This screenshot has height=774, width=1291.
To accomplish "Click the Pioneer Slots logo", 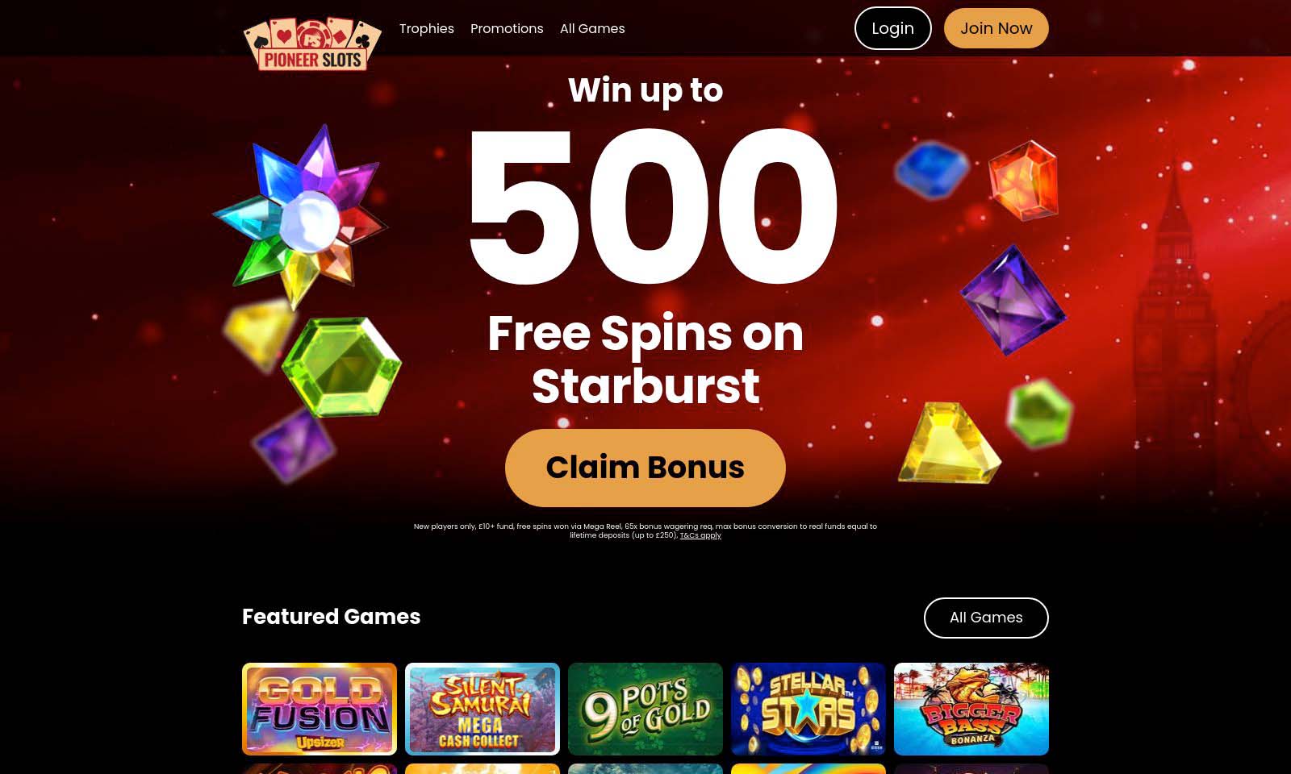I will click(312, 44).
